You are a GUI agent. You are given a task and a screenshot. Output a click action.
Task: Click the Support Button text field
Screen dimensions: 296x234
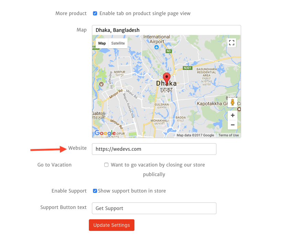point(154,208)
